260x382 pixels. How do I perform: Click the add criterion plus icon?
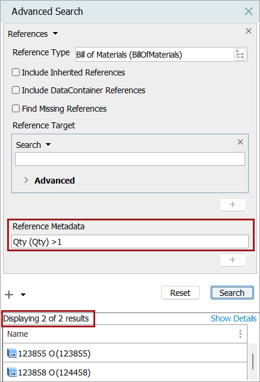pos(9,295)
